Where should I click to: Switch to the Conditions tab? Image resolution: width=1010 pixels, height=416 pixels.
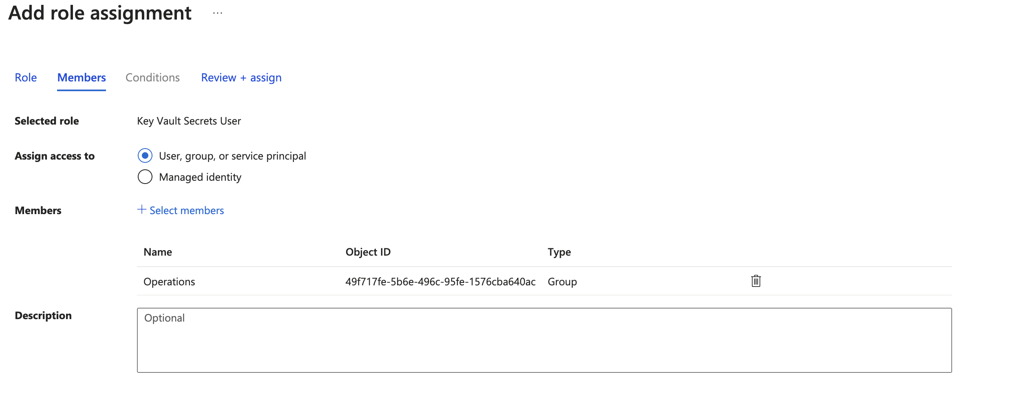(152, 77)
